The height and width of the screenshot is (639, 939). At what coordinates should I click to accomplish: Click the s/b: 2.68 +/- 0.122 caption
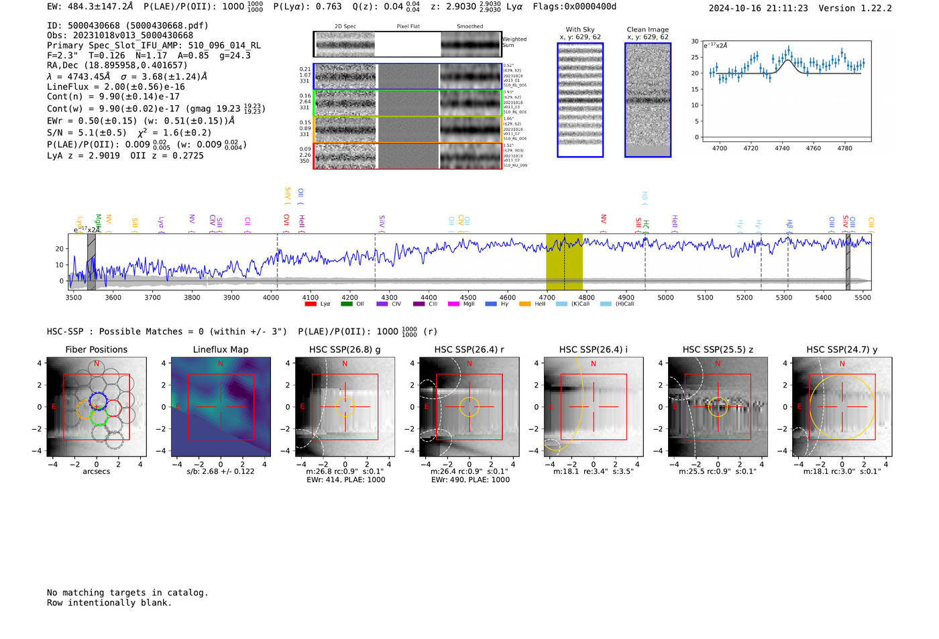[221, 471]
